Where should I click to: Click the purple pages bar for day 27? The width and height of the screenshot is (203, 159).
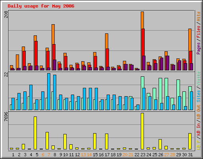(x=168, y=63)
